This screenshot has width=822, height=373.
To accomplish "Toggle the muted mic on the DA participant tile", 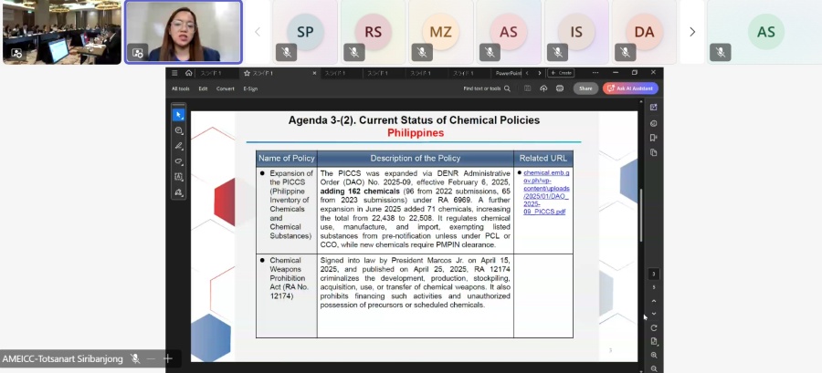I will (625, 52).
